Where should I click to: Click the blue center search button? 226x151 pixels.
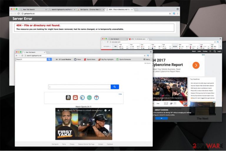coord(115,87)
